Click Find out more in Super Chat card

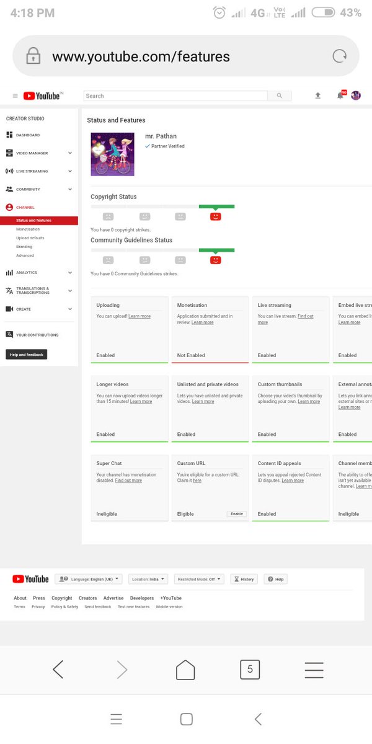point(128,480)
